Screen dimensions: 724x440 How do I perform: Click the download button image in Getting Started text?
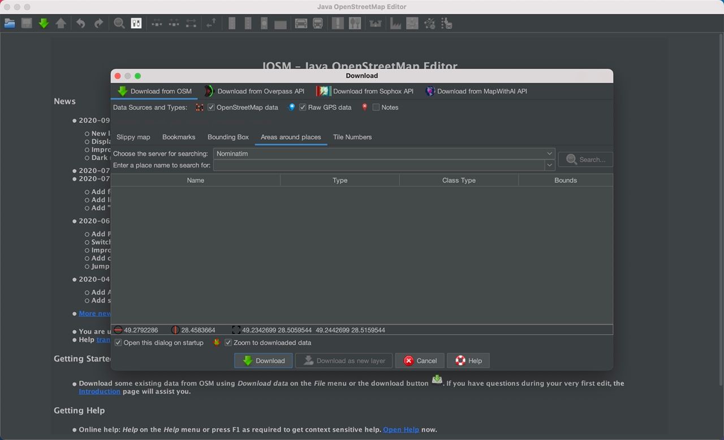coord(437,379)
